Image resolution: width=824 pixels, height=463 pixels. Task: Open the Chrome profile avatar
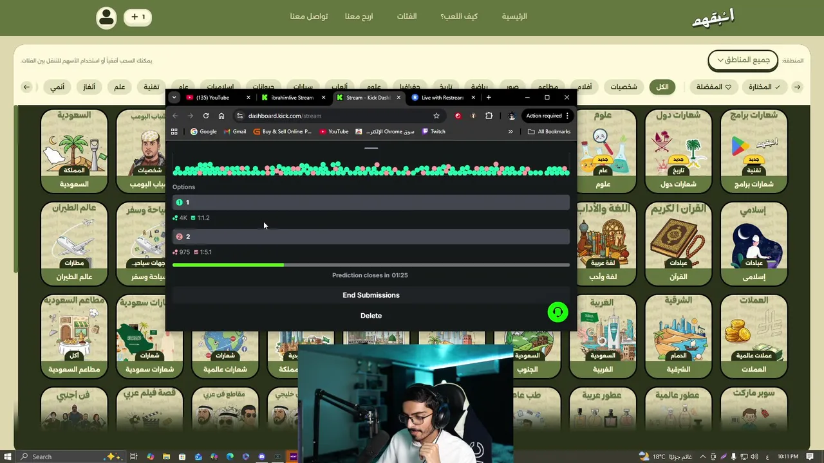[x=512, y=116]
